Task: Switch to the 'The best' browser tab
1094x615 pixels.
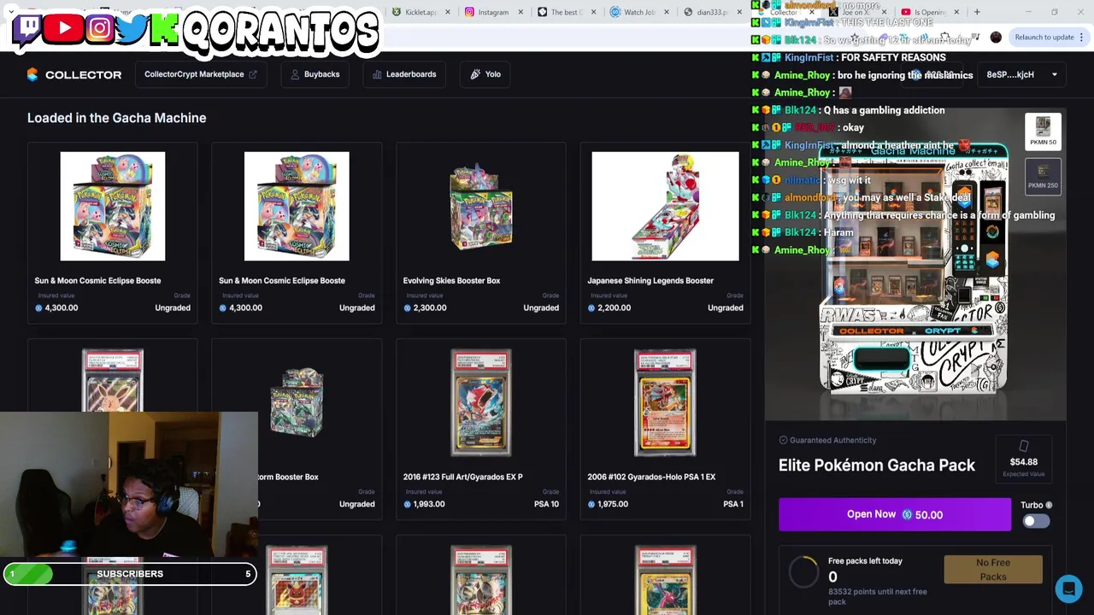Action: click(565, 12)
